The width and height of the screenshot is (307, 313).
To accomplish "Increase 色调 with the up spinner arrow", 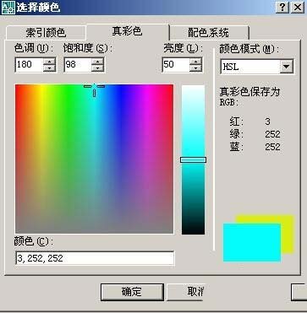I will coord(50,61).
